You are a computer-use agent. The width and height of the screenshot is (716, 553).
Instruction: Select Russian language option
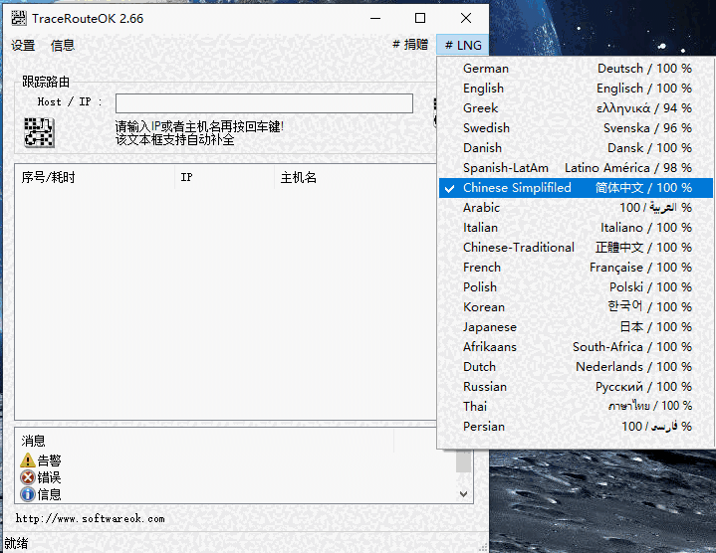coord(576,387)
